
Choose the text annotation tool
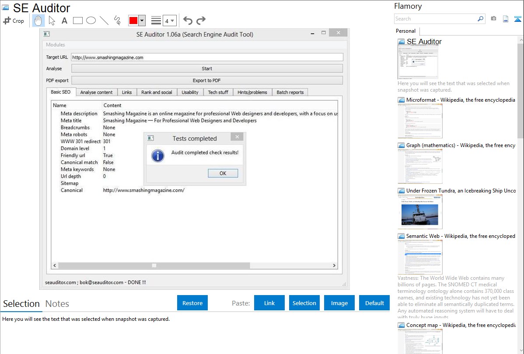click(x=64, y=21)
